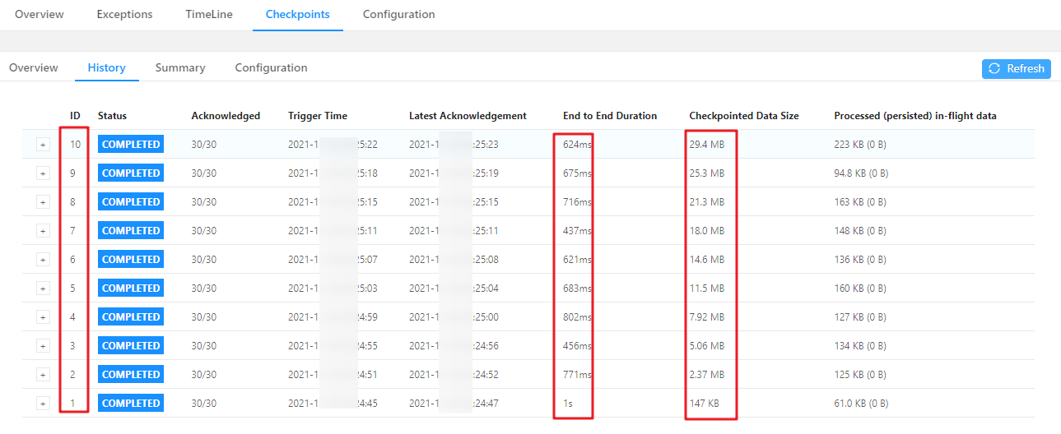
Task: Click the 437ms duration value
Action: click(577, 231)
